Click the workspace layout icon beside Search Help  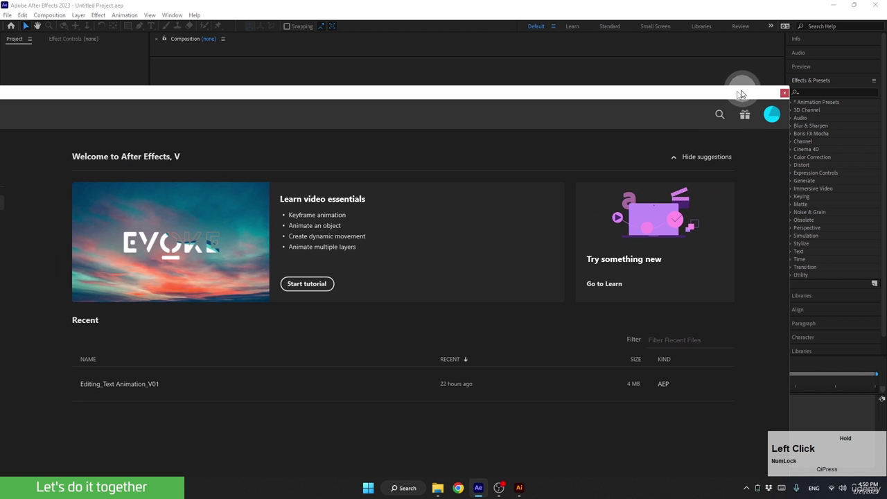pyautogui.click(x=785, y=26)
